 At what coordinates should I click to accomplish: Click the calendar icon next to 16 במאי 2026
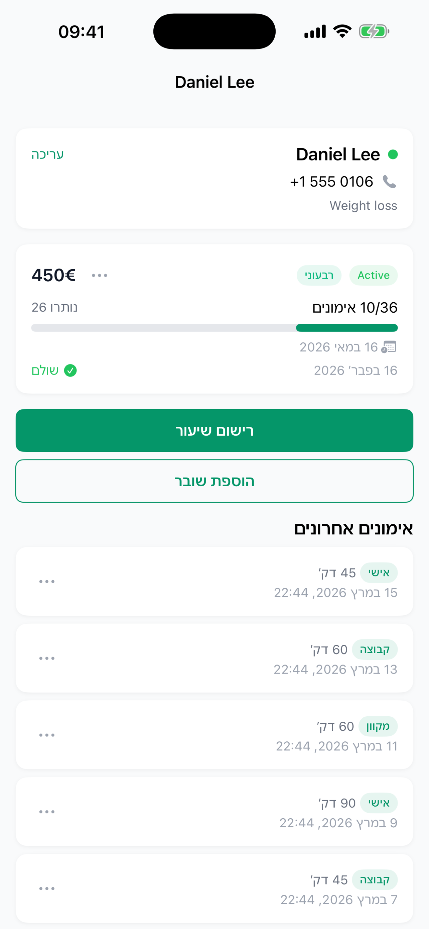[389, 347]
